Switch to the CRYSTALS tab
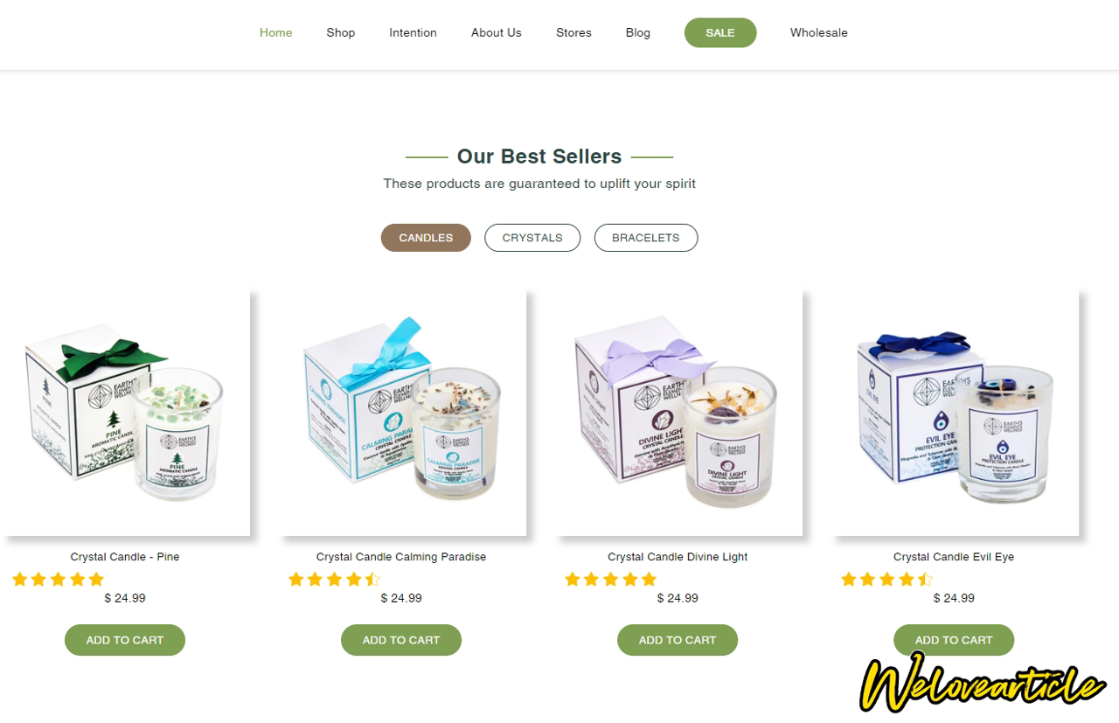 532,238
